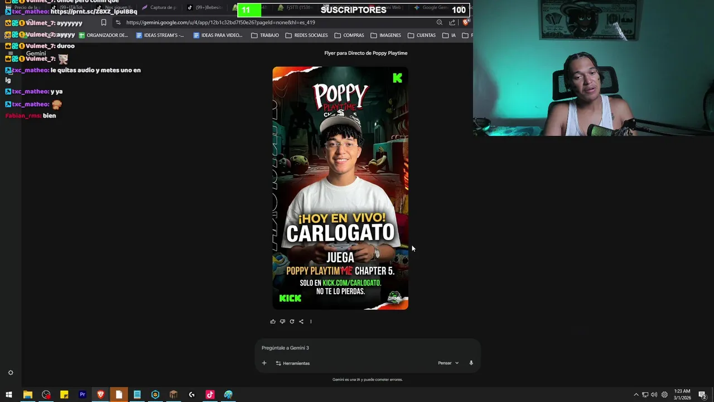
Task: Click the chat title Flyer para Directo de Poppy Playtime
Action: [x=366, y=53]
